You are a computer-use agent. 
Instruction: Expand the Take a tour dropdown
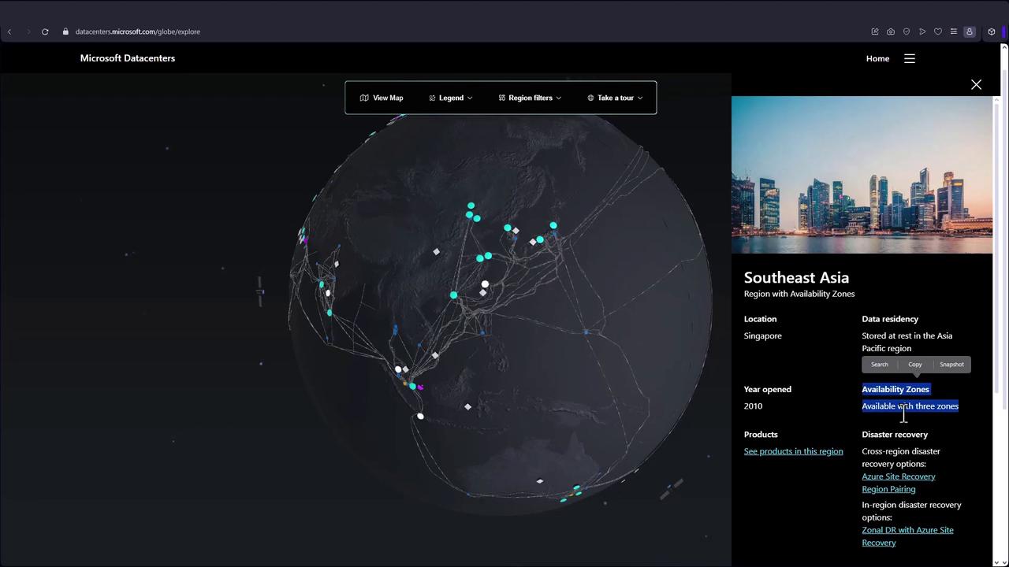pyautogui.click(x=615, y=98)
